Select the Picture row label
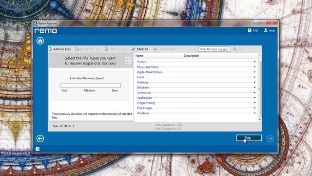 tap(141, 62)
